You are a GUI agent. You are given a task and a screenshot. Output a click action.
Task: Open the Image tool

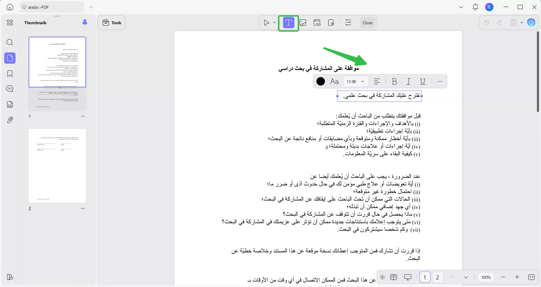click(x=303, y=23)
